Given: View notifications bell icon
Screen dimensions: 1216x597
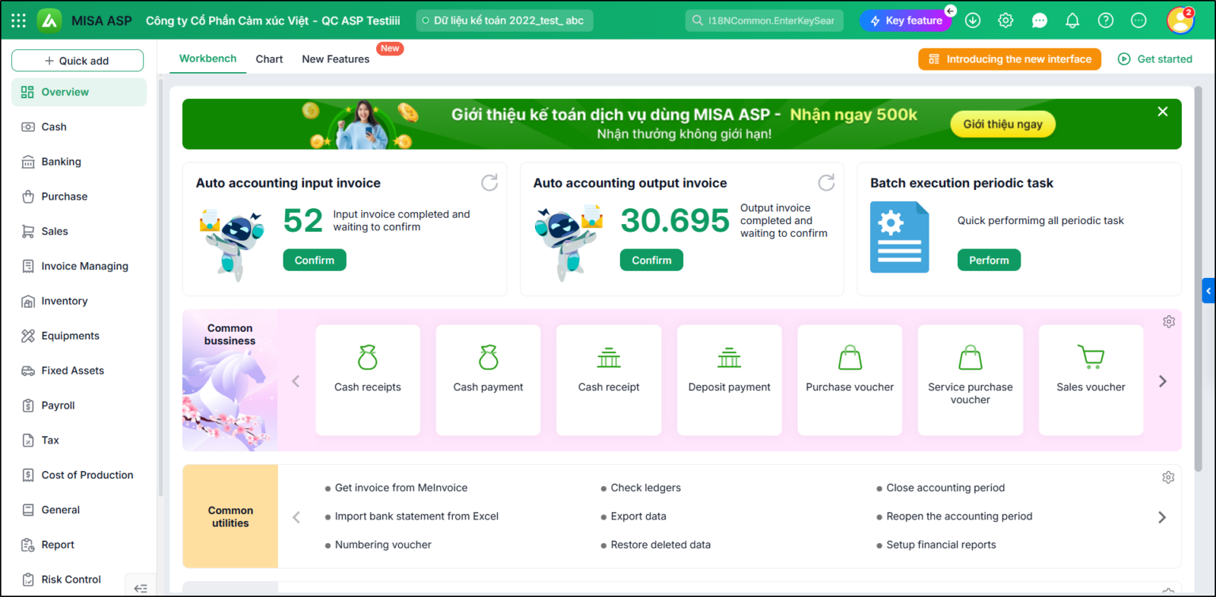Looking at the screenshot, I should point(1072,21).
